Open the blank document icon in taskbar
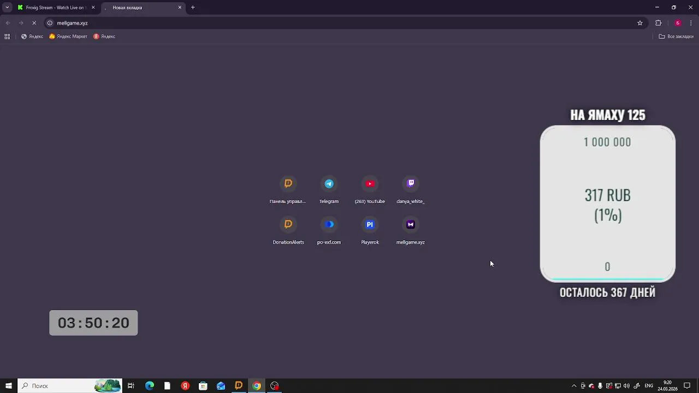 point(167,386)
